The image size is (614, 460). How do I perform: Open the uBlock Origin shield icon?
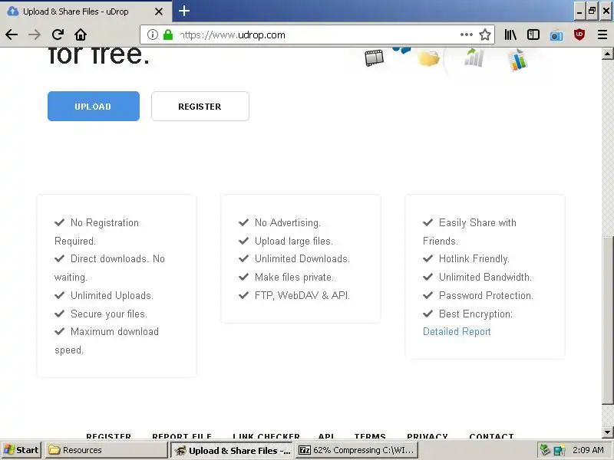[579, 34]
